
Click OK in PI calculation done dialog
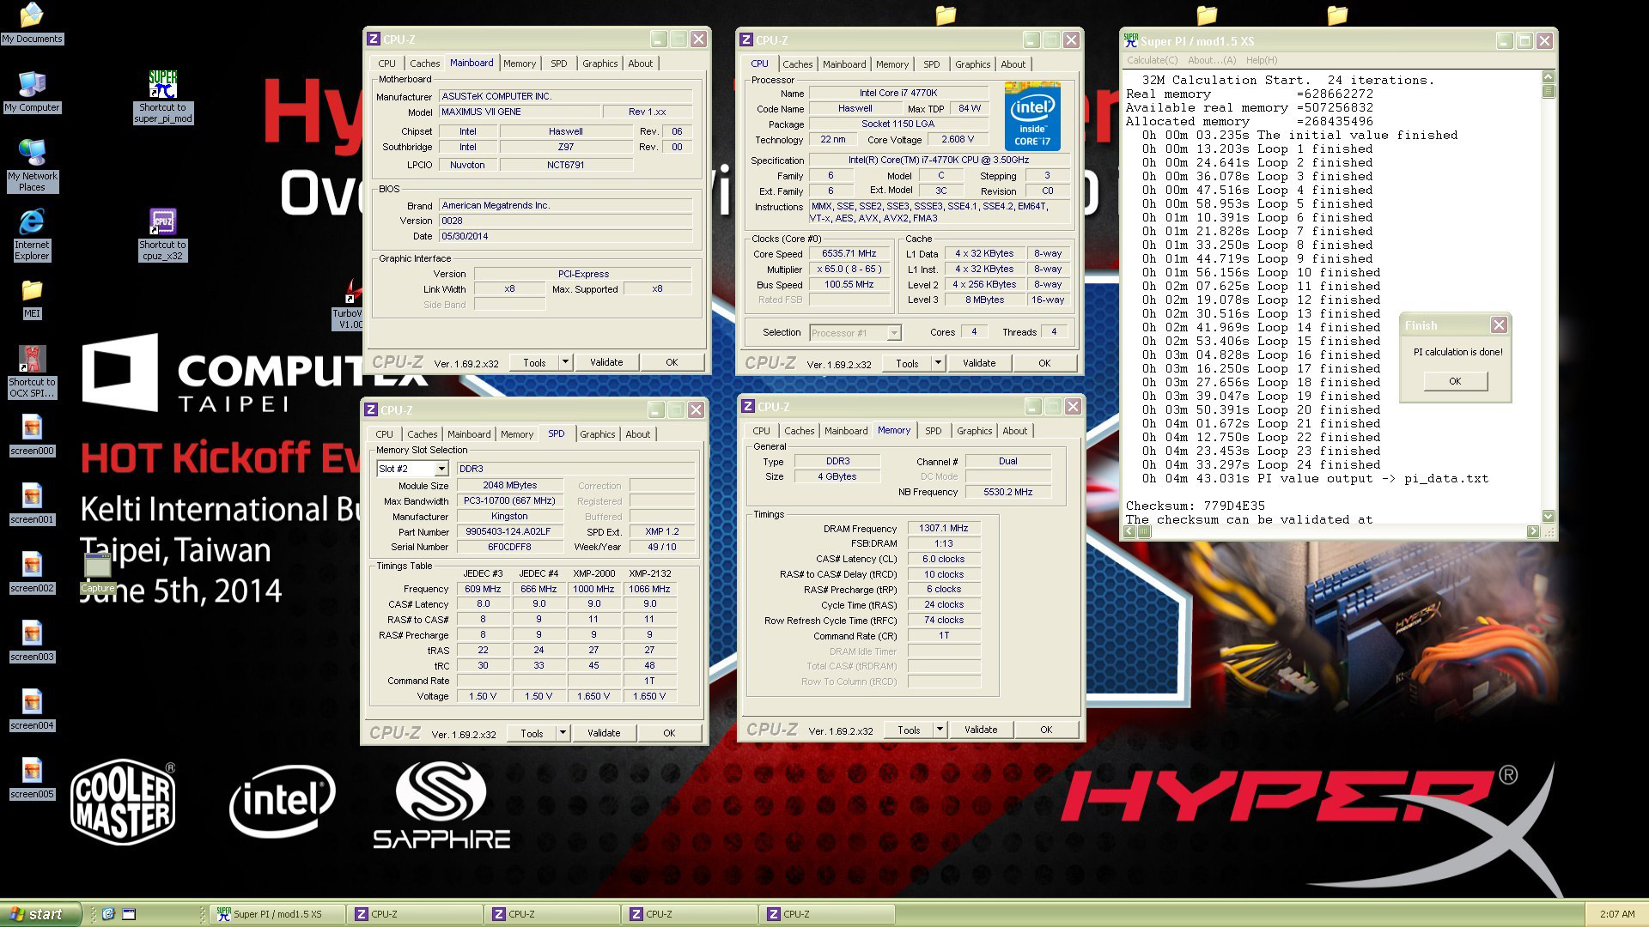tap(1454, 381)
